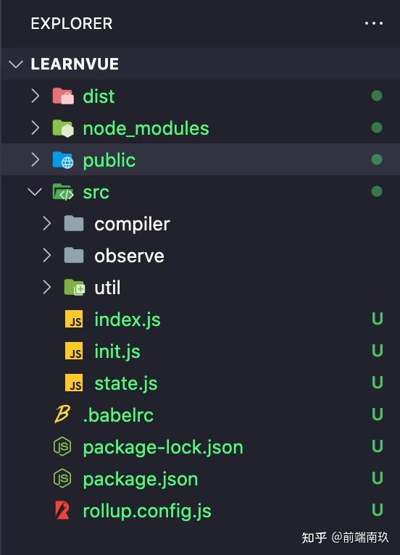Expand the observe folder arrow
Screen dimensions: 400x555
point(46,255)
